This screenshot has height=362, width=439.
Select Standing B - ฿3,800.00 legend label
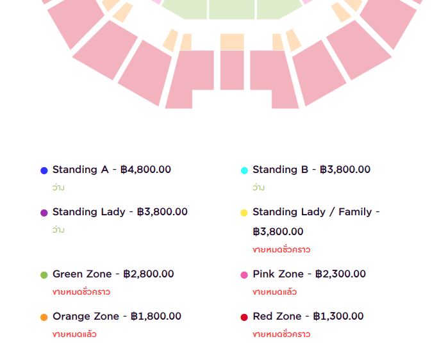pos(311,170)
